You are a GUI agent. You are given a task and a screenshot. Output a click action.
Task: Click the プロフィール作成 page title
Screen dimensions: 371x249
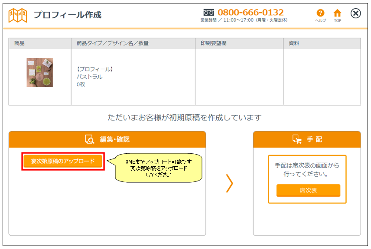click(x=67, y=15)
